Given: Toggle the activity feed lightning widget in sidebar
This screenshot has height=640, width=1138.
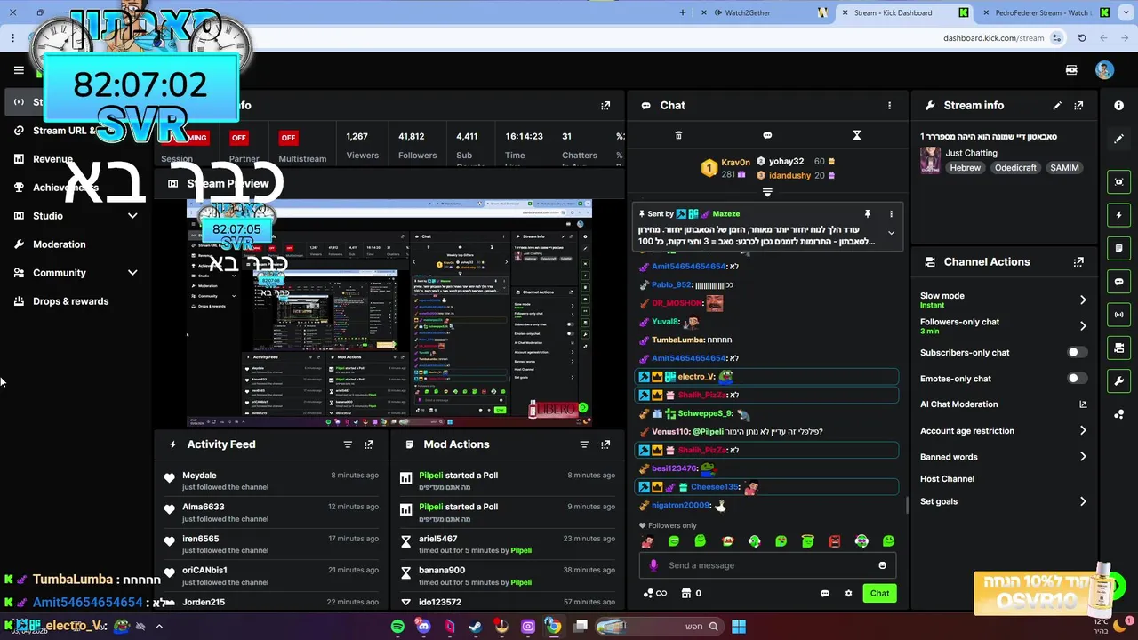Looking at the screenshot, I should coord(1118,215).
